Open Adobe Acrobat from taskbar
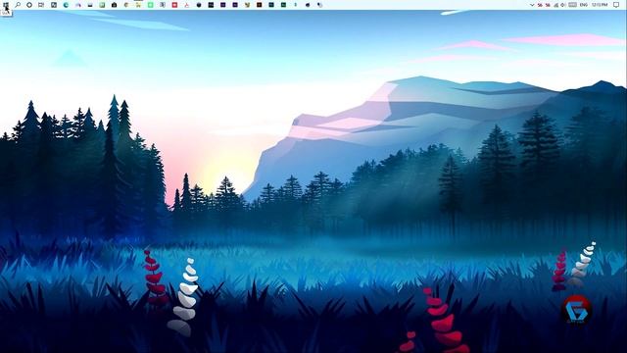627x353 pixels. click(187, 5)
